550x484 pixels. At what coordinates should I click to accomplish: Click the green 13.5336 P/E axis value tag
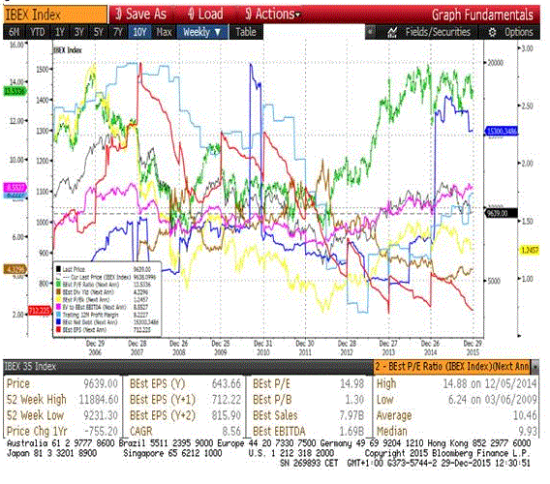[x=15, y=92]
